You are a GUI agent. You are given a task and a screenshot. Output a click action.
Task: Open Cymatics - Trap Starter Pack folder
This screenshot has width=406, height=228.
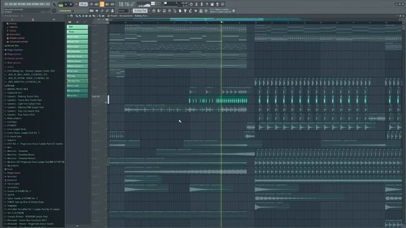(21, 115)
